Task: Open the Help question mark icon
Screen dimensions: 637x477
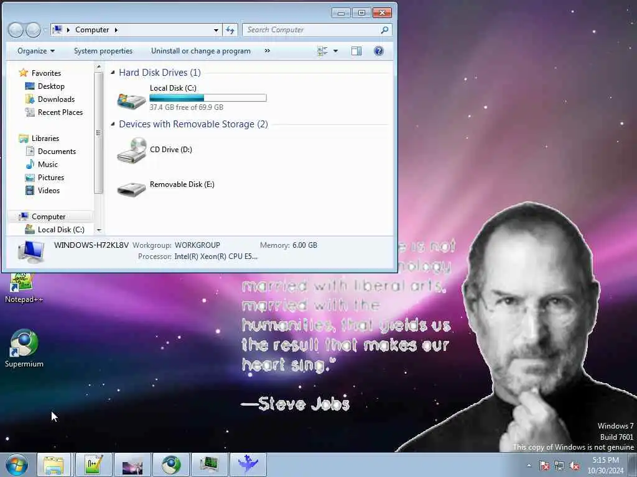Action: coord(379,51)
